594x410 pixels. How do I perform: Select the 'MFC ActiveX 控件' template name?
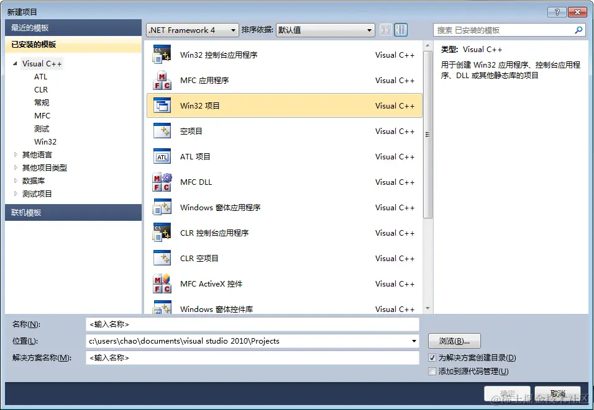[211, 283]
